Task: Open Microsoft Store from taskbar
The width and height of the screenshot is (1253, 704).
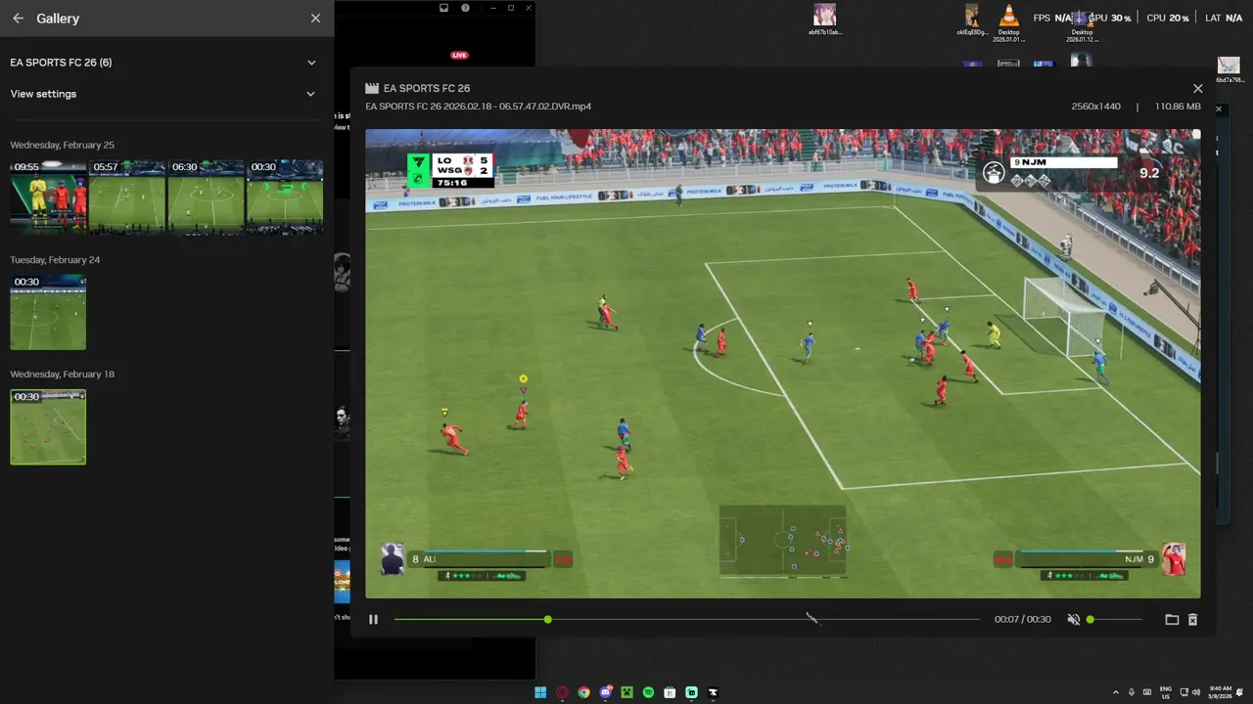Action: coord(670,692)
